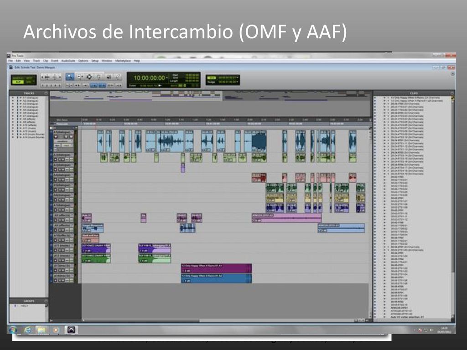Click the A9 (effects) track name button
This screenshot has width=467, height=350.
point(63,225)
